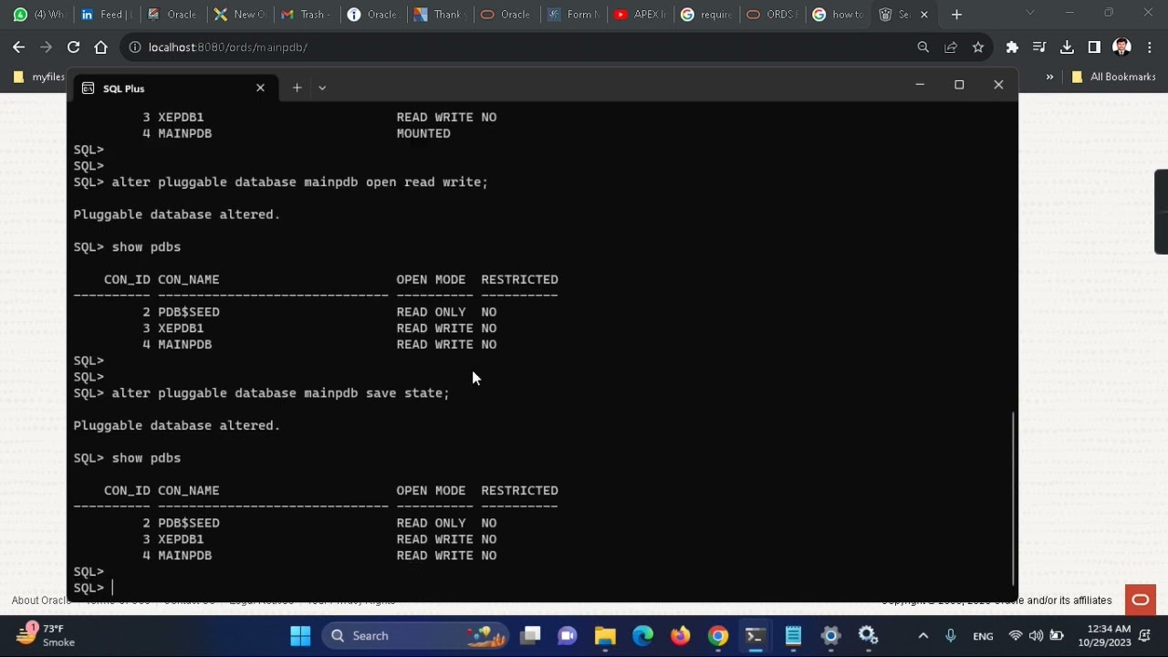The image size is (1168, 657).
Task: Reload the current page
Action: coord(73,47)
